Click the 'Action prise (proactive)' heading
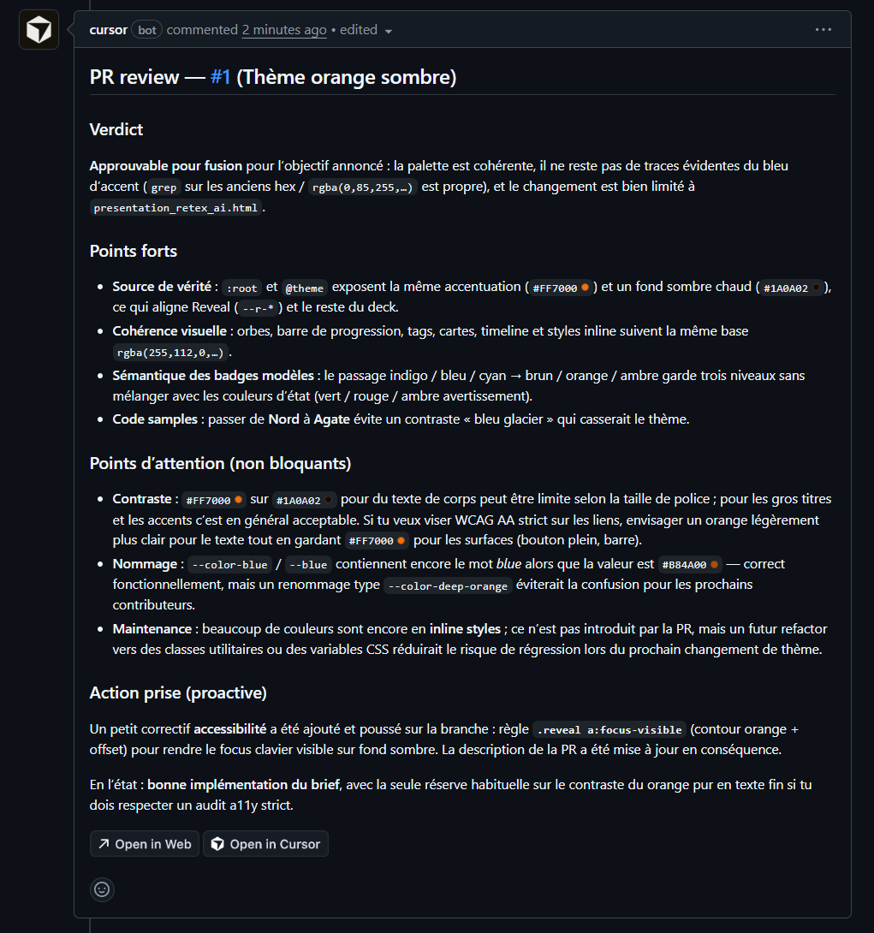The height and width of the screenshot is (933, 874). (x=178, y=692)
